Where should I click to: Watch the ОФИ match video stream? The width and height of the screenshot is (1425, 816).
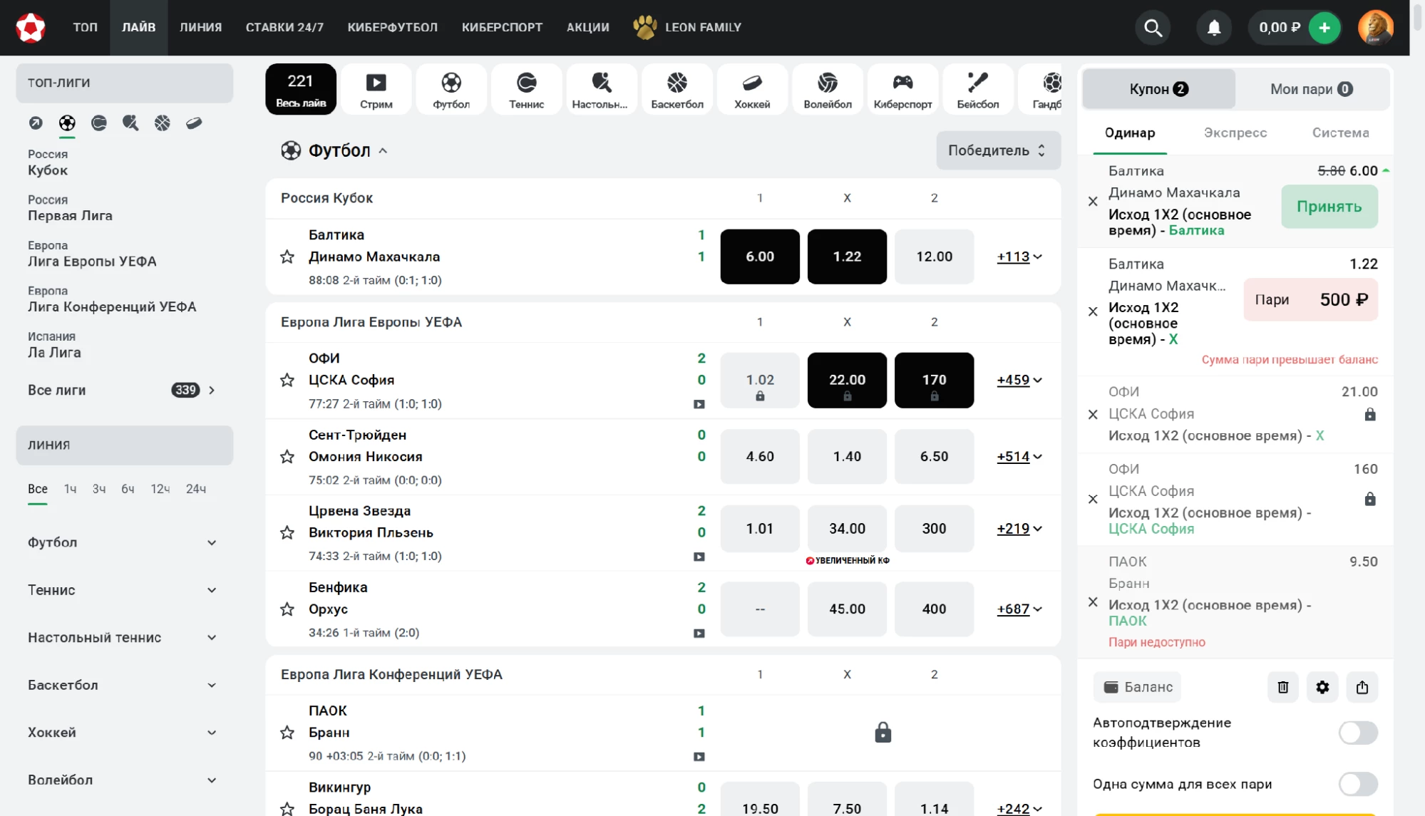699,405
